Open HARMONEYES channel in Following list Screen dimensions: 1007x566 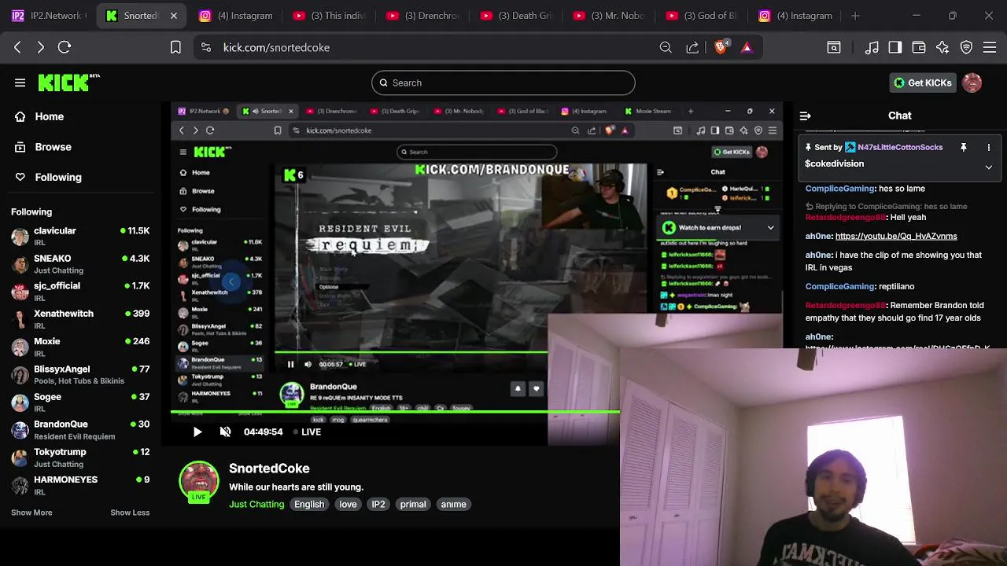pos(80,485)
